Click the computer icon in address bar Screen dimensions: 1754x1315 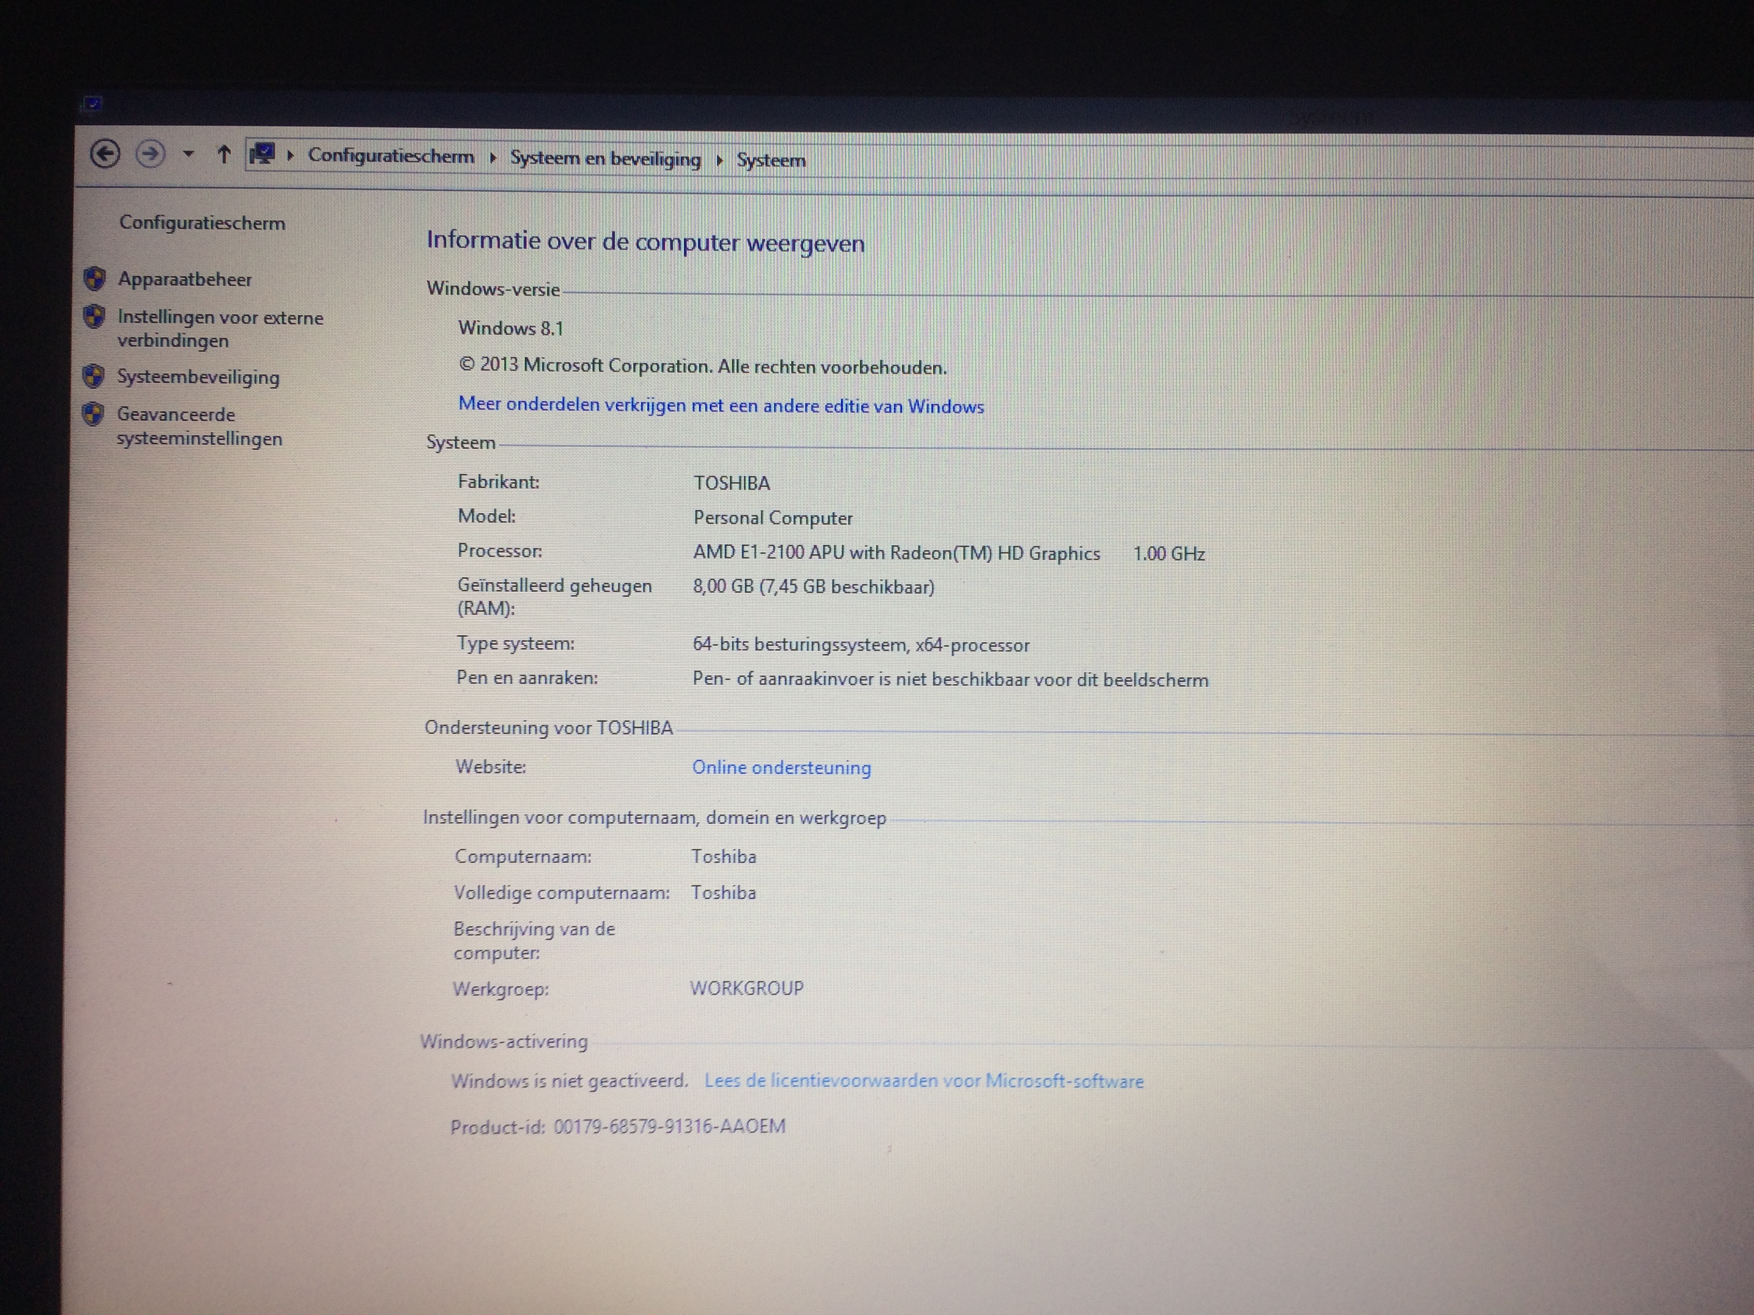click(x=262, y=154)
